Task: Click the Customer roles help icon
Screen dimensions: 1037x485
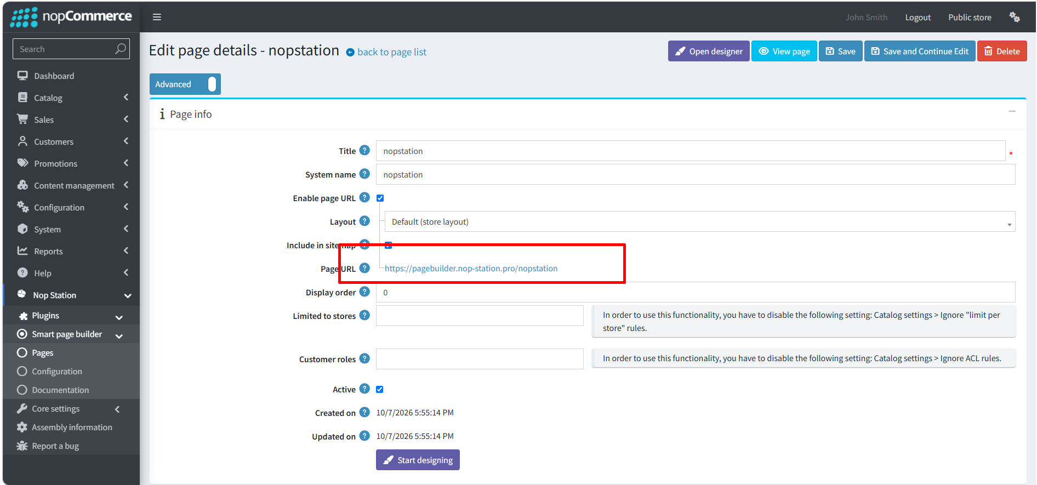Action: (364, 358)
